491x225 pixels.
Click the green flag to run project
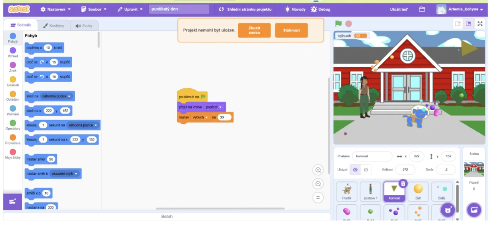338,23
